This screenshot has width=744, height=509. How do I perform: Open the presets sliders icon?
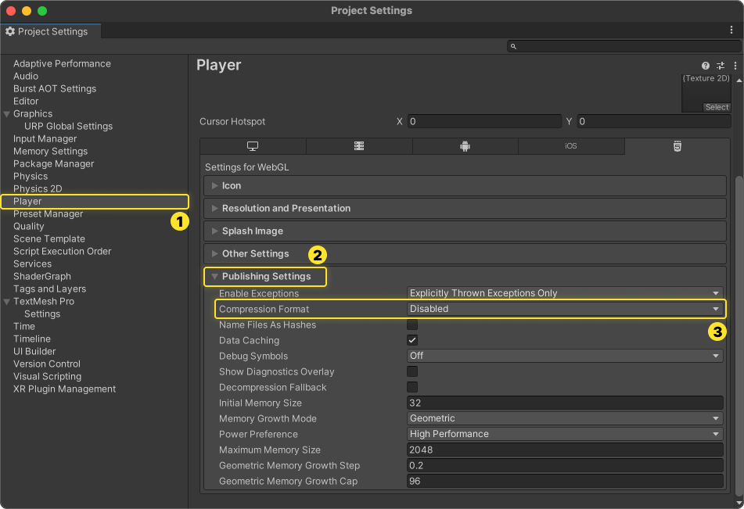coord(721,66)
